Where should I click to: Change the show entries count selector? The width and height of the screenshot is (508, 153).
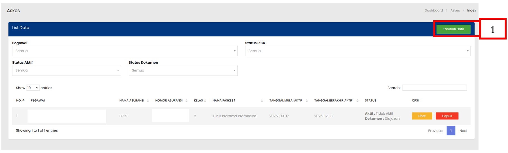point(33,88)
